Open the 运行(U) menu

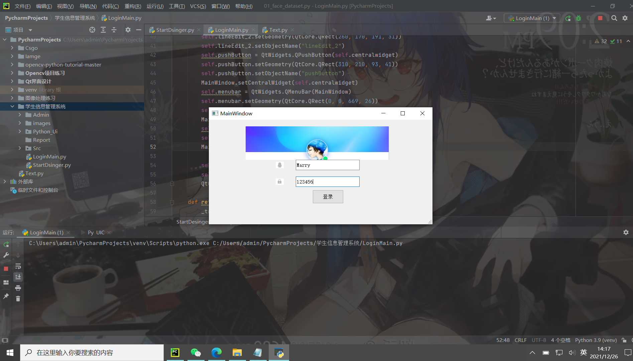click(155, 6)
